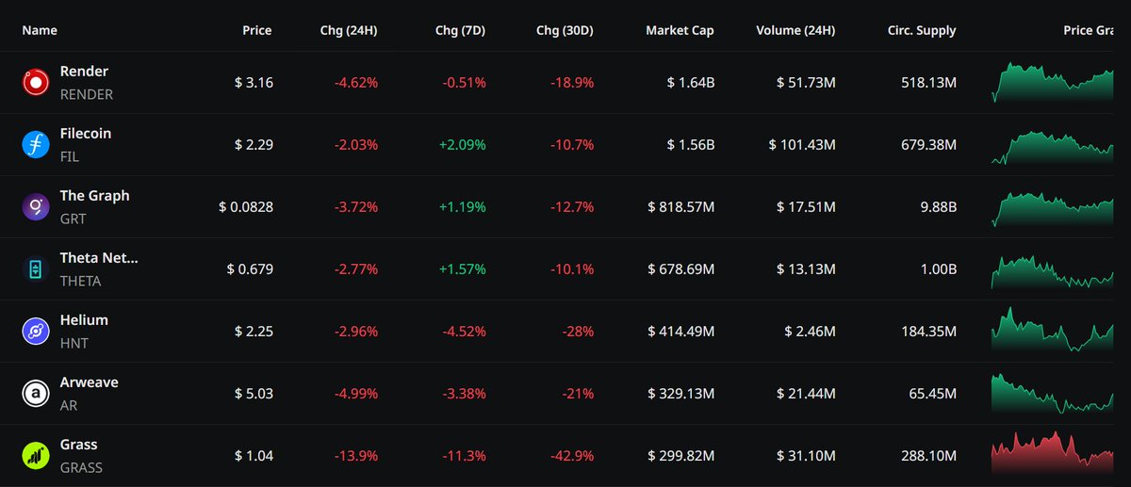Click the $ 0.0828 price value
The height and width of the screenshot is (487, 1131).
pyautogui.click(x=246, y=207)
